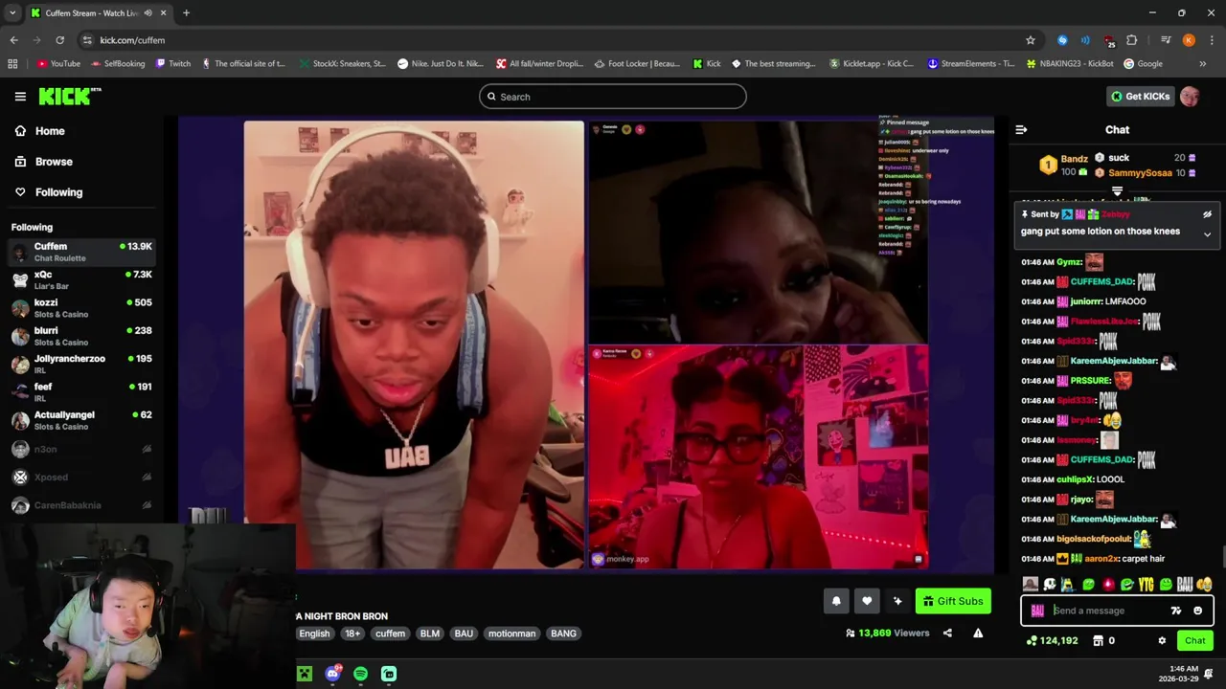Share the stream with share icon
1226x689 pixels.
point(947,633)
